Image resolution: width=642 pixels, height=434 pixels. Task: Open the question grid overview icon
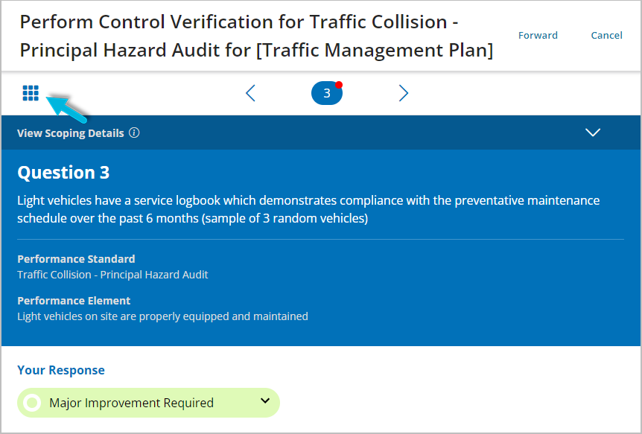[31, 93]
